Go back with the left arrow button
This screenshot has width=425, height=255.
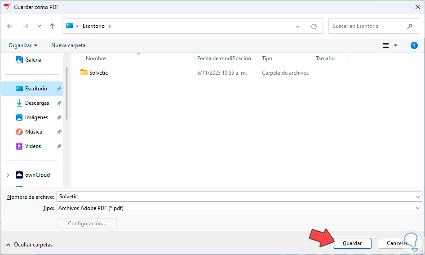(x=10, y=26)
